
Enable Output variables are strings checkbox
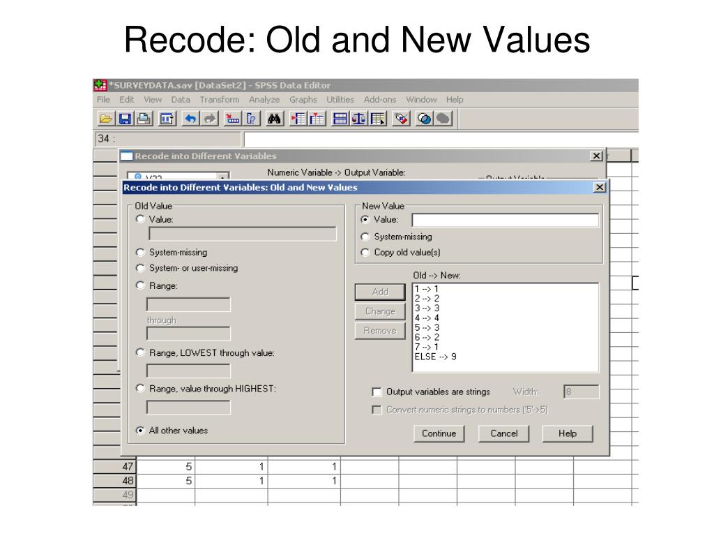[x=377, y=392]
